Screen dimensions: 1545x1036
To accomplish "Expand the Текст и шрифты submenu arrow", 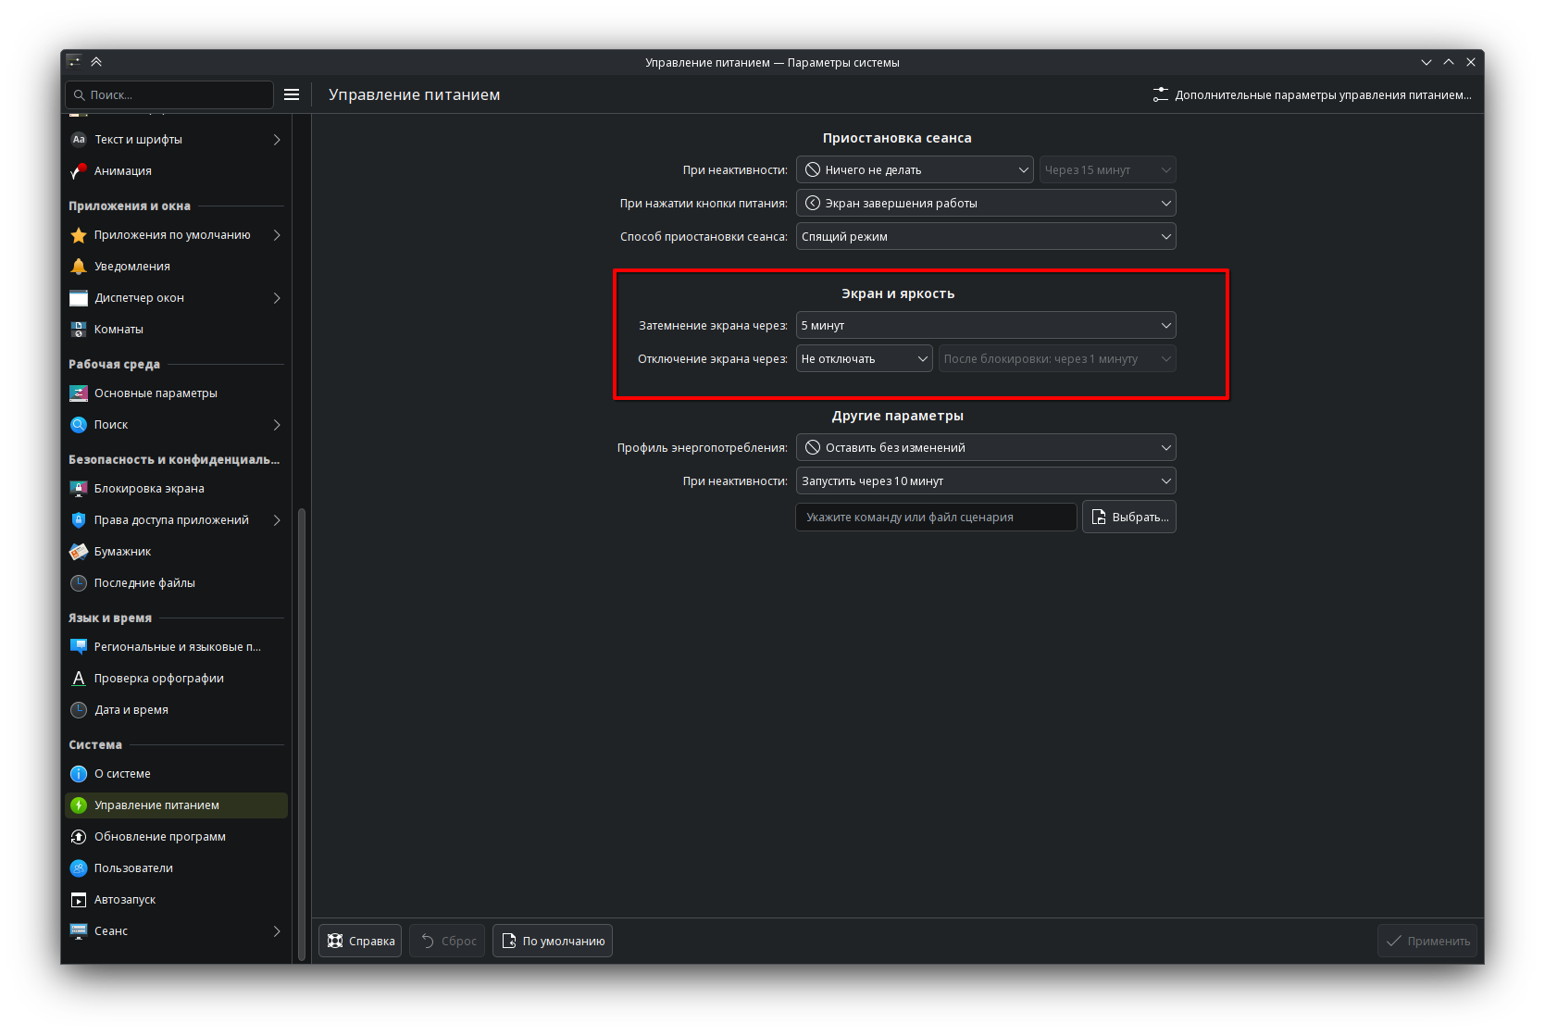I will point(277,140).
